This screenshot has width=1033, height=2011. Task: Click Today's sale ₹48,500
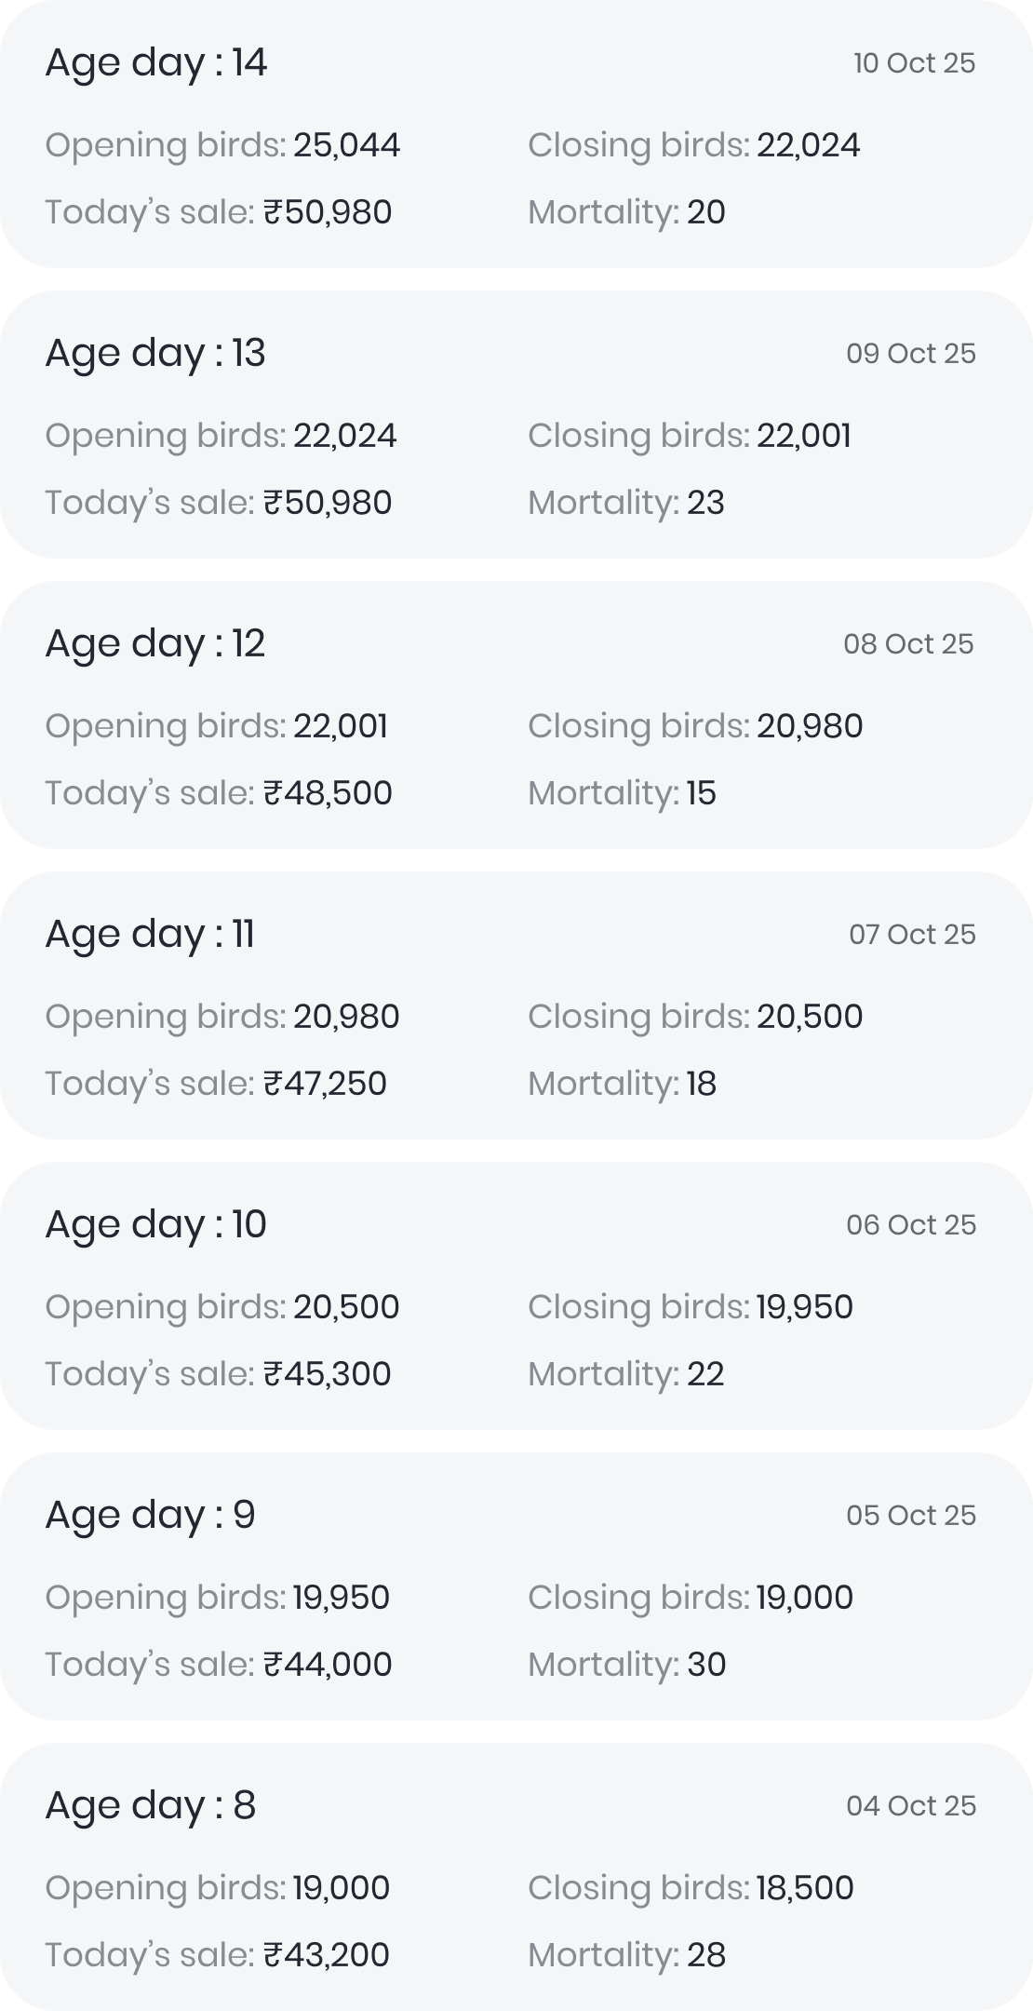(x=328, y=793)
